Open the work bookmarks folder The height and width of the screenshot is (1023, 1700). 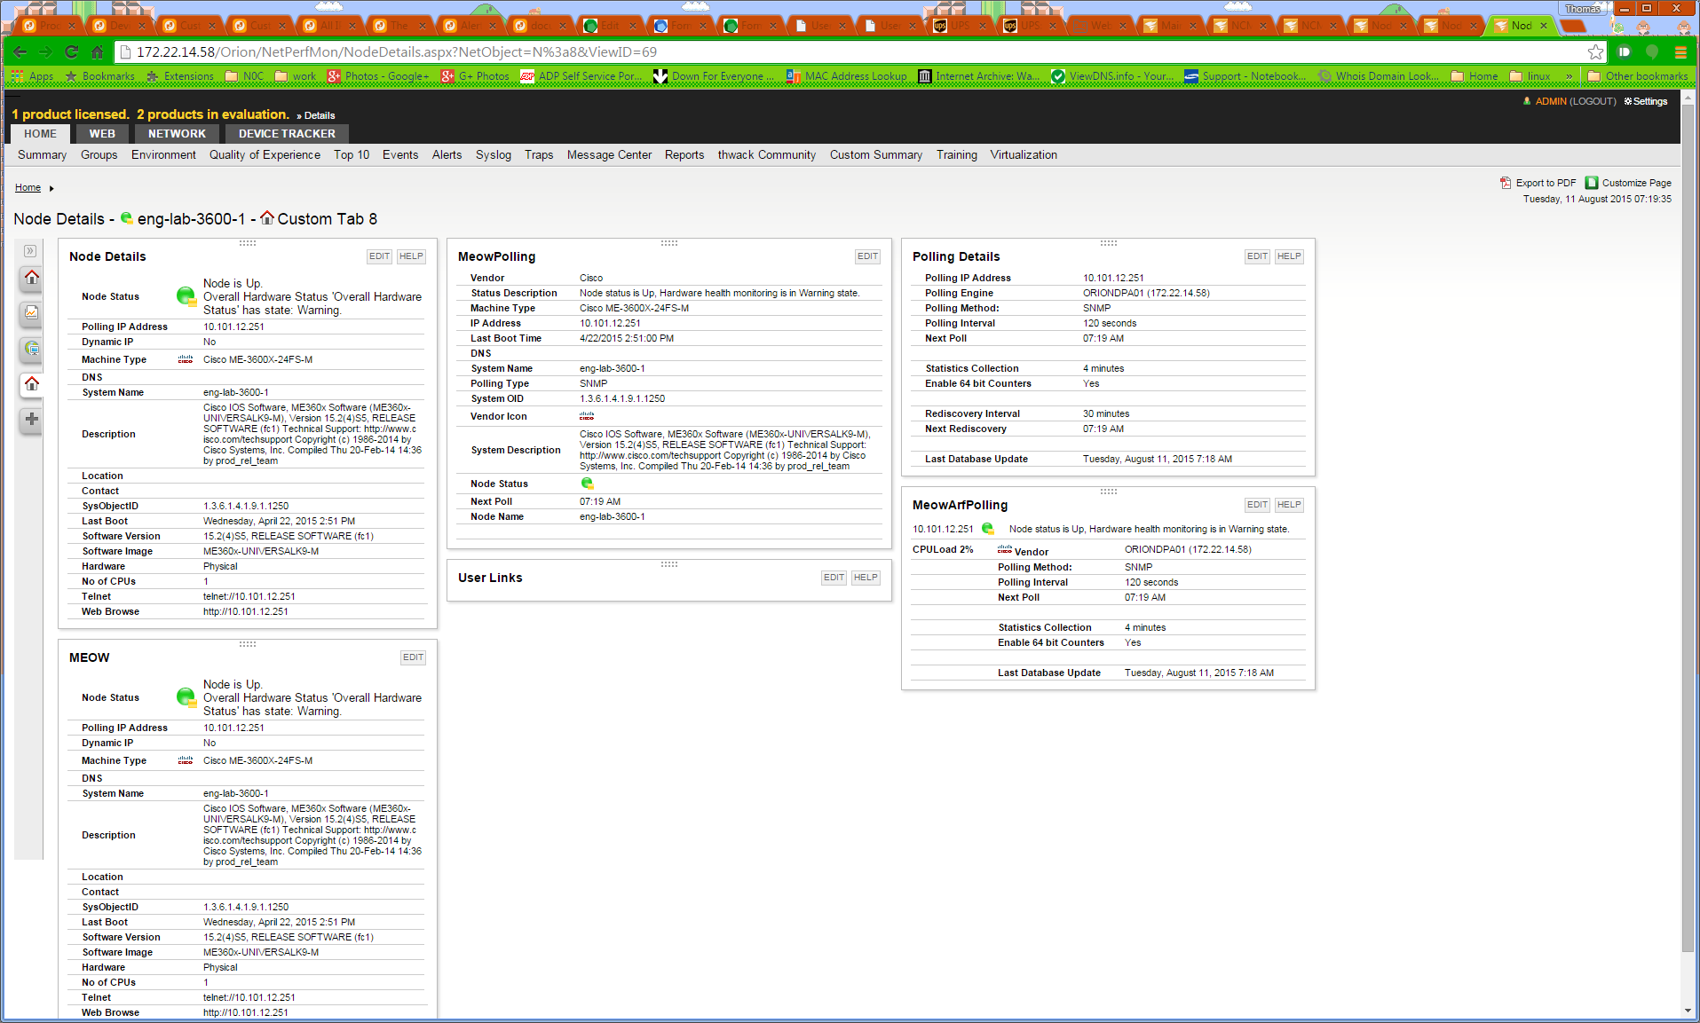point(296,76)
